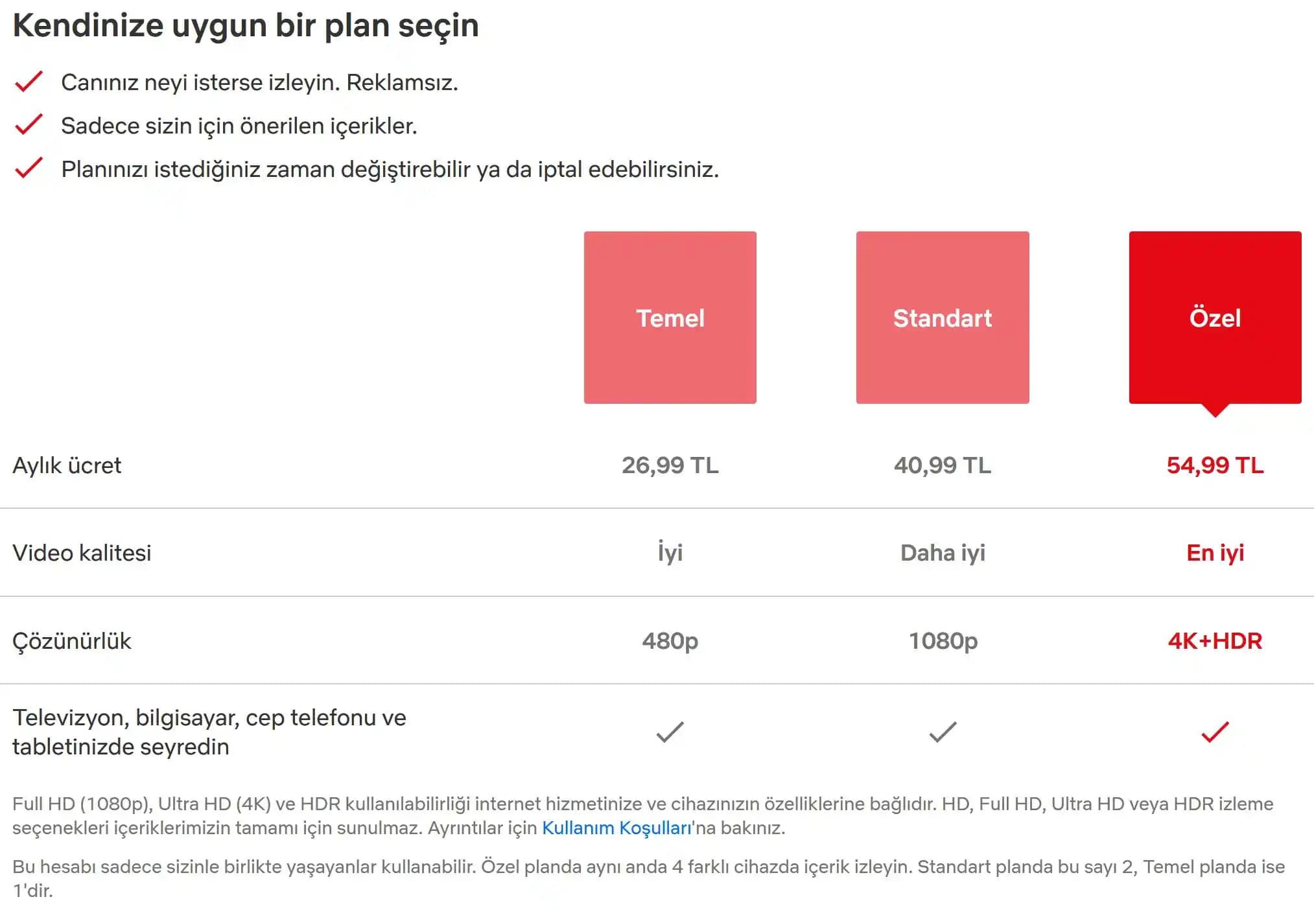Select the Standart plan column

(943, 318)
